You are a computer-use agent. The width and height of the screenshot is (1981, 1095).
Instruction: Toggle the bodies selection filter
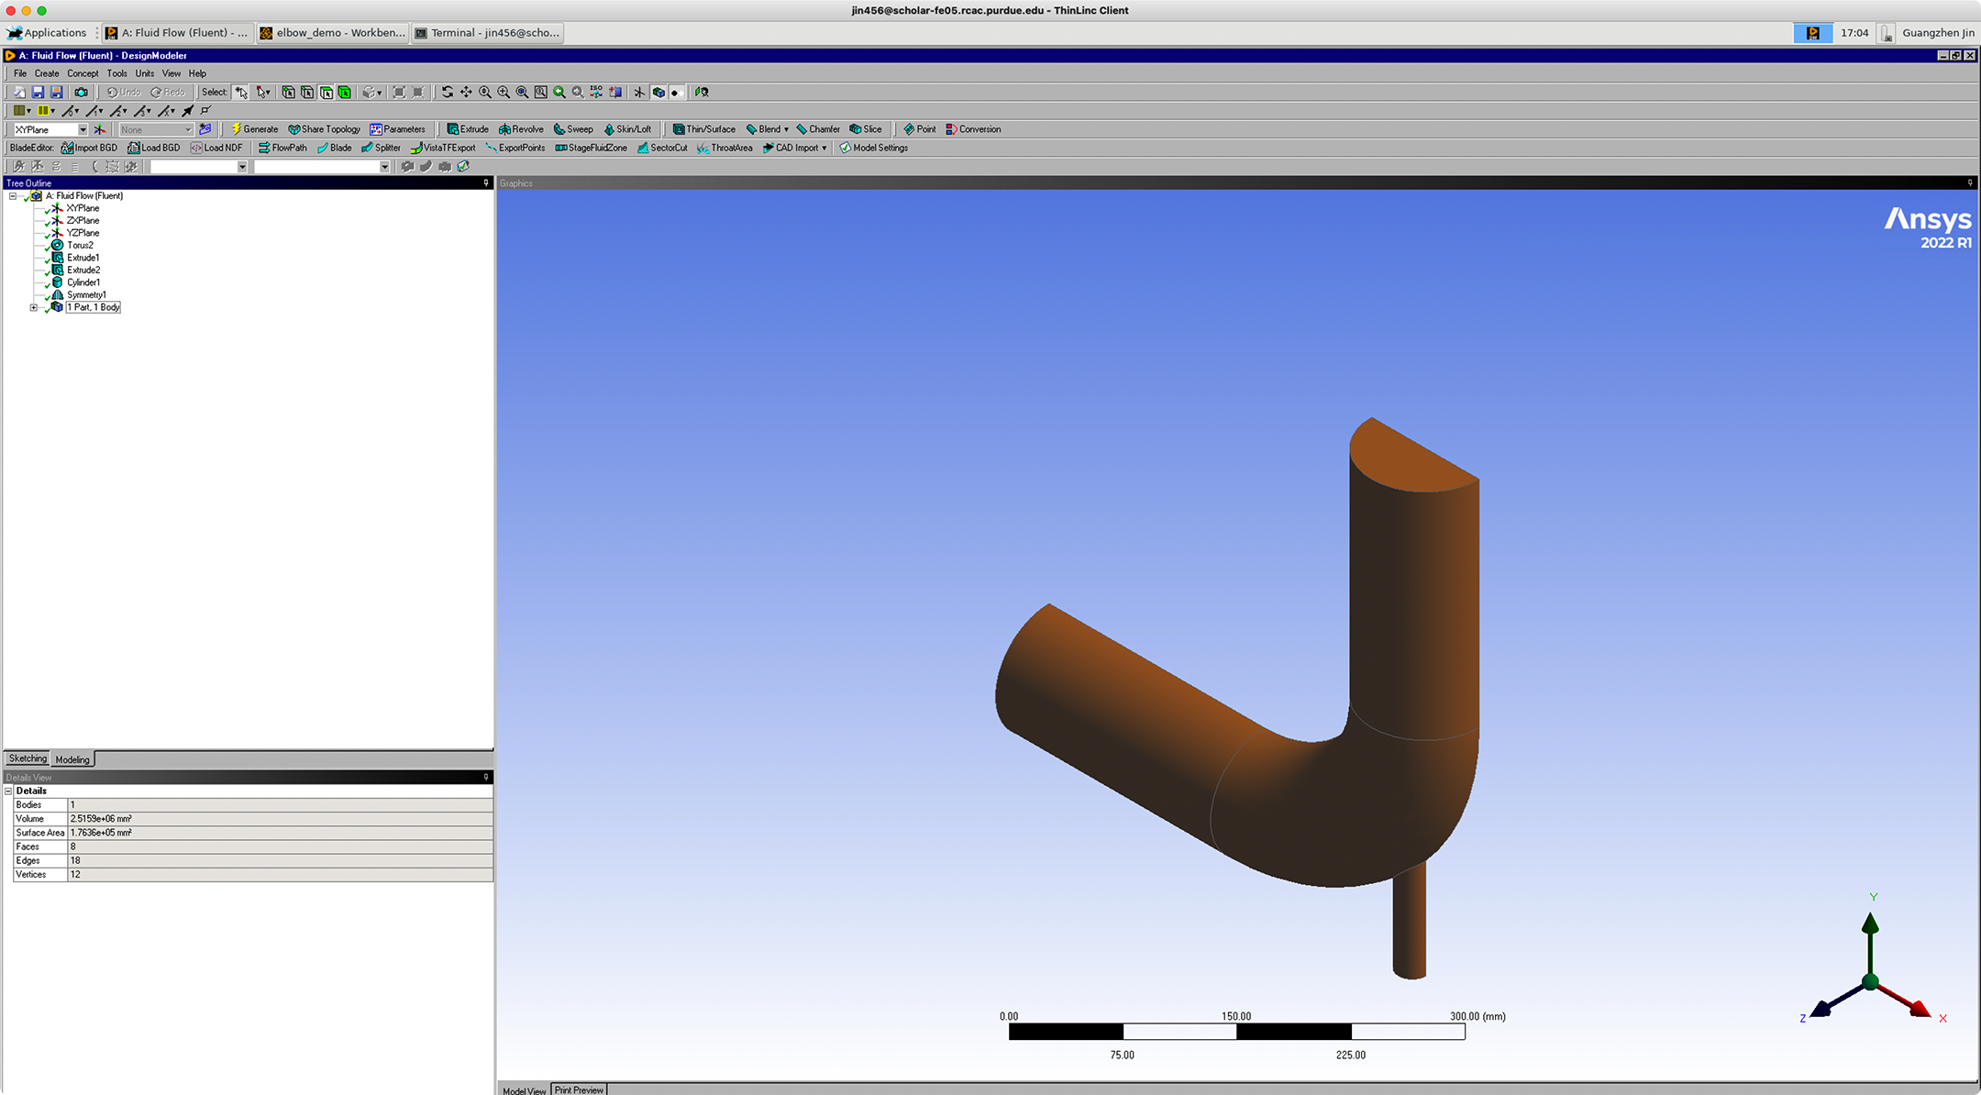[x=345, y=92]
